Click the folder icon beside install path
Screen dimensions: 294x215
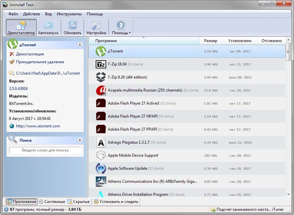click(12, 73)
